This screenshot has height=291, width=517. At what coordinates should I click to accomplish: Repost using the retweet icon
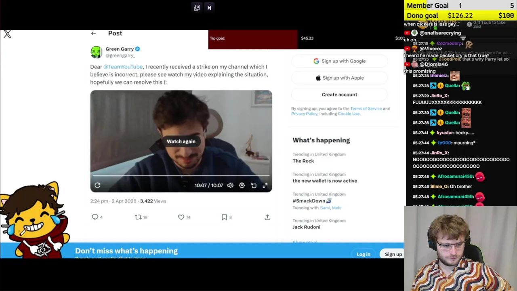tap(138, 217)
